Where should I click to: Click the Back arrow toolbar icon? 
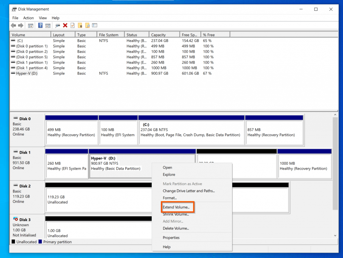(x=13, y=25)
